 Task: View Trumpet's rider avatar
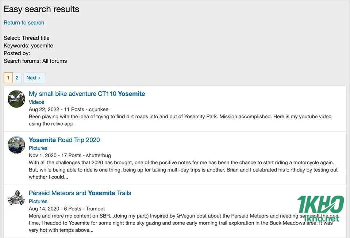point(16,198)
